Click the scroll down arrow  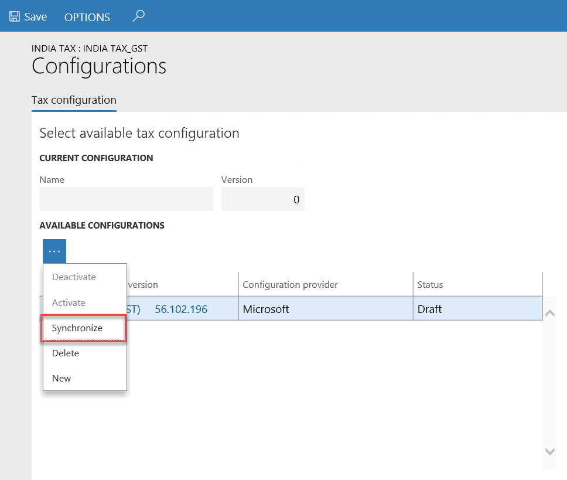[x=549, y=451]
